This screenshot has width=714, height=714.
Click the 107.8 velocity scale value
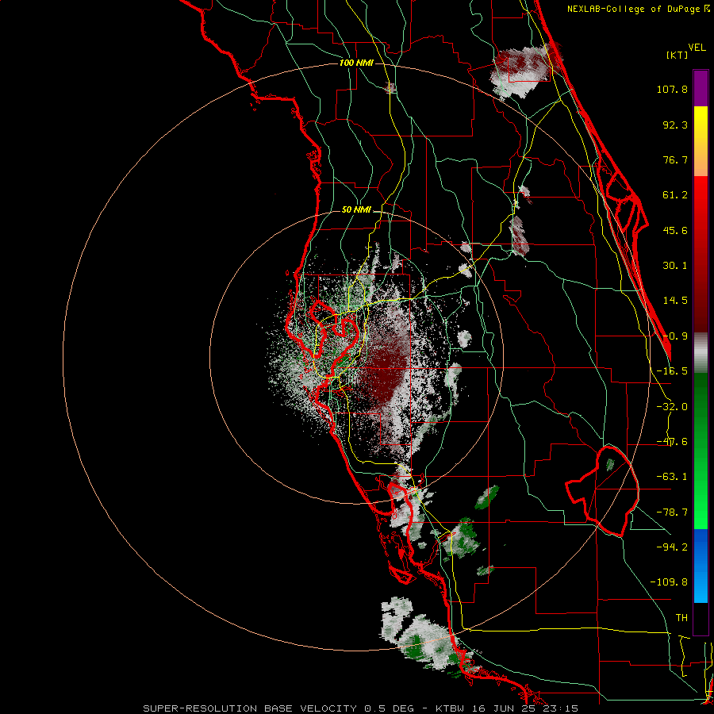coord(672,89)
